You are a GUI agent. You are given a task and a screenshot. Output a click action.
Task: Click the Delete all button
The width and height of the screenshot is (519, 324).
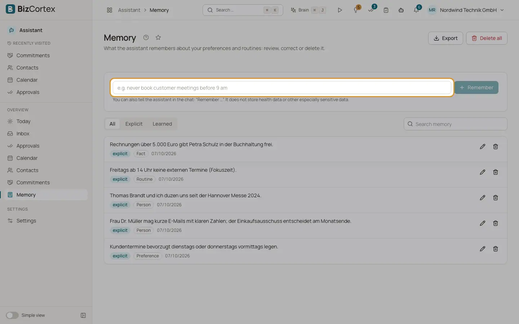[487, 38]
